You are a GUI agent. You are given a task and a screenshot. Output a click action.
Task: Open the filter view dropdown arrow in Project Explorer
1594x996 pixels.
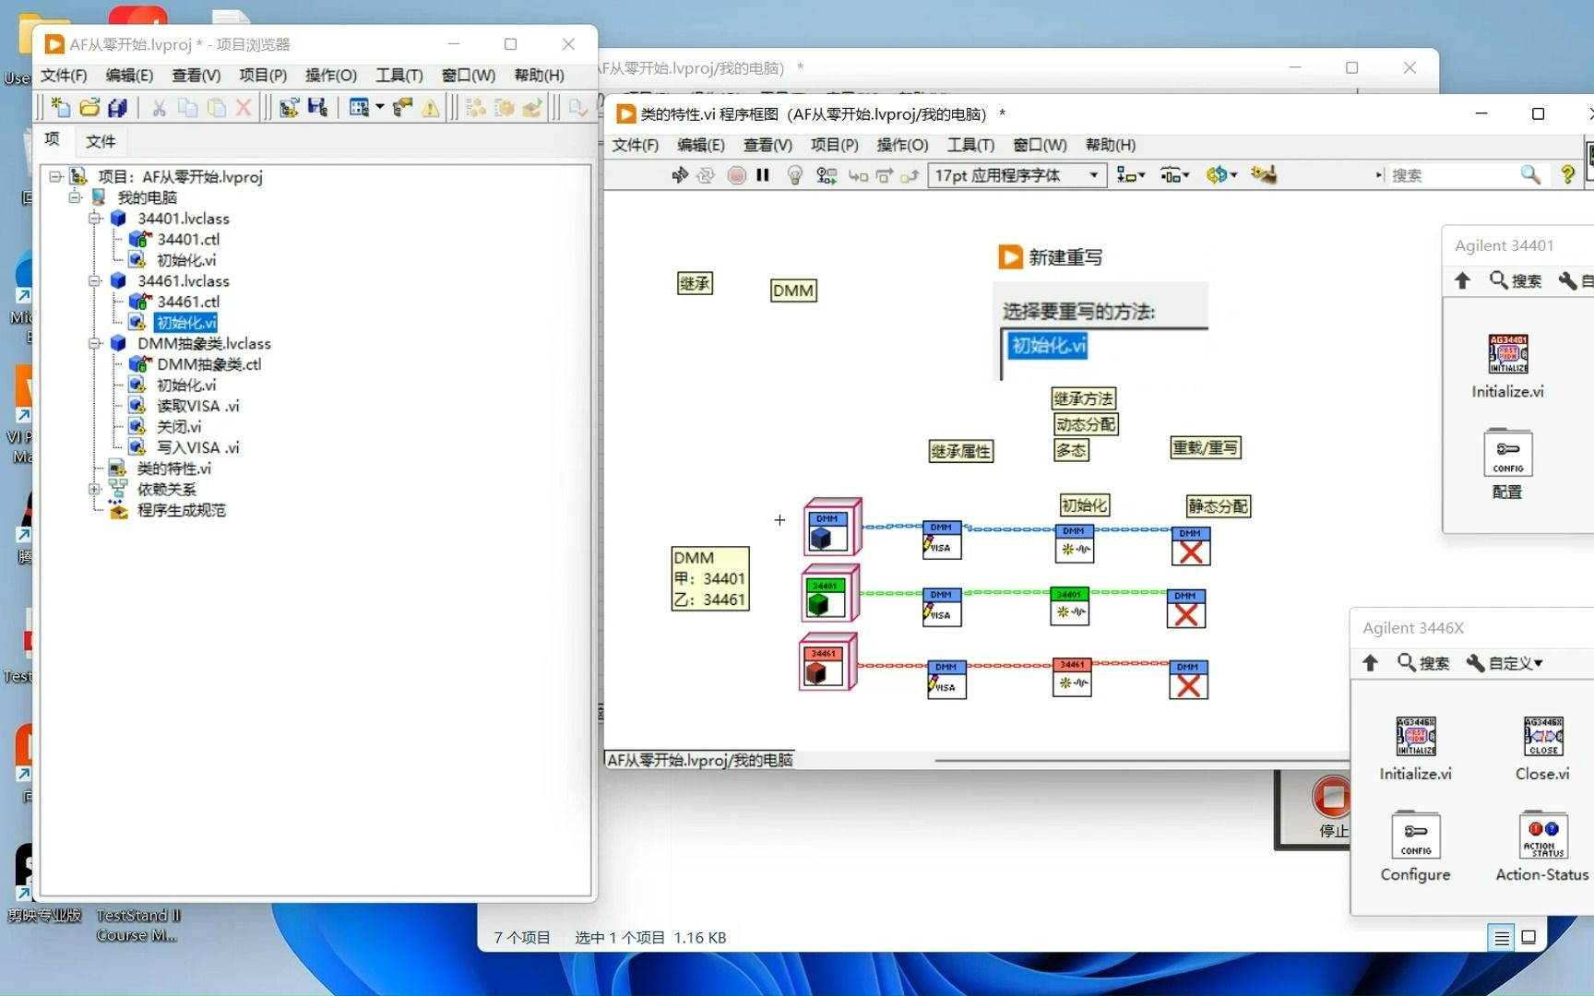click(x=379, y=108)
